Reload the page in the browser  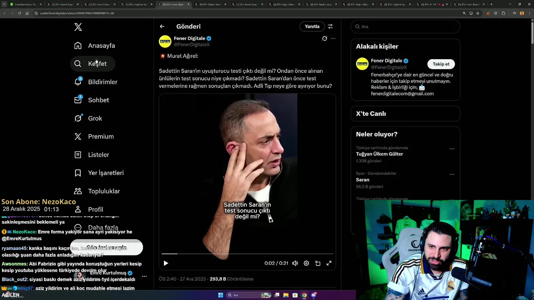click(x=20, y=13)
